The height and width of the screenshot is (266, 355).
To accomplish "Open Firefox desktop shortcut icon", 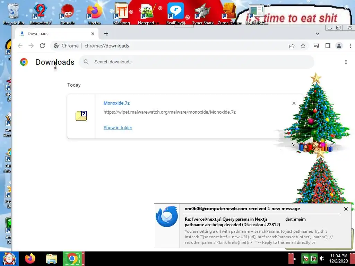I will (94, 14).
